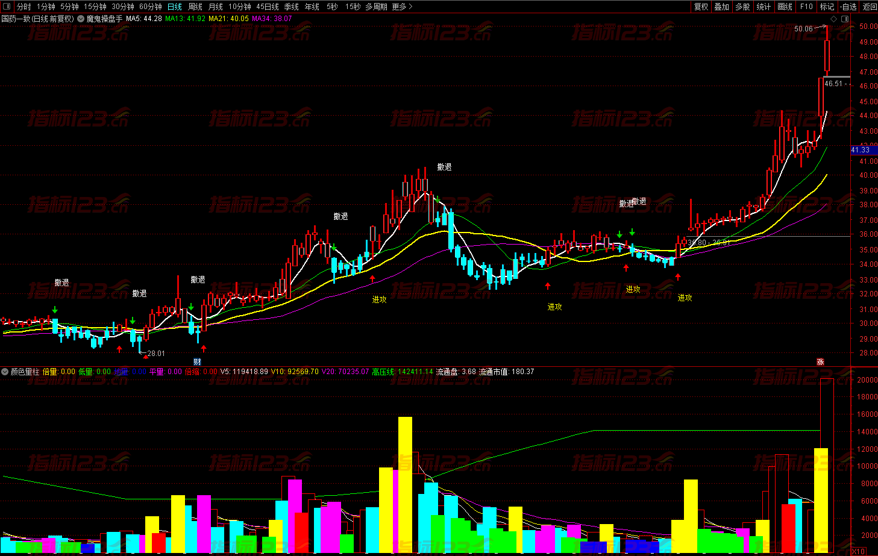Click the 流通市值: 180.37 value
The width and height of the screenshot is (878, 556).
[x=507, y=372]
